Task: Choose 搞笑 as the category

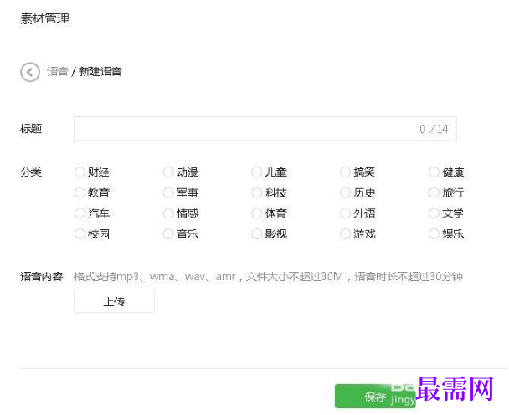Action: 345,172
